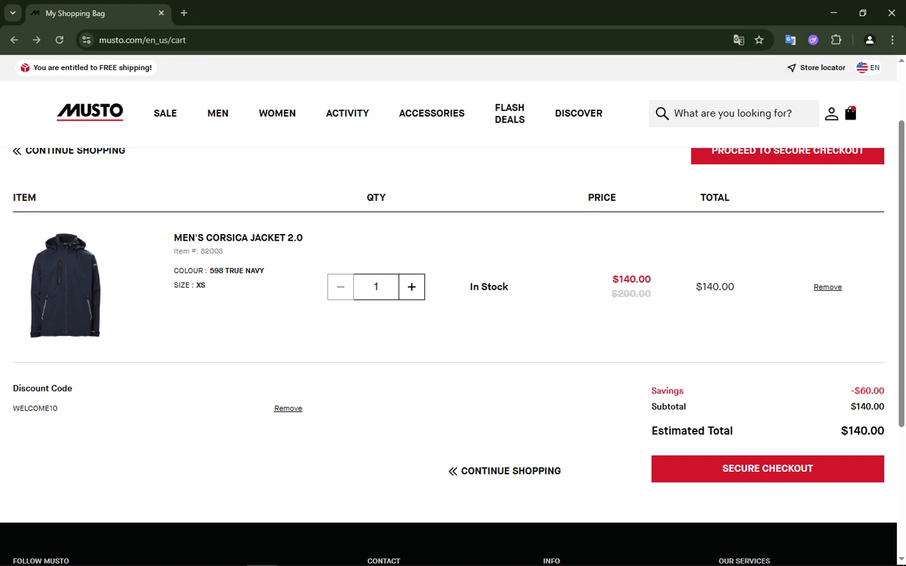Click the free shipping box icon
Screen dimensions: 906x566
(x=25, y=68)
